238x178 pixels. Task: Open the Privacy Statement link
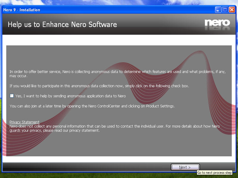[24, 122]
